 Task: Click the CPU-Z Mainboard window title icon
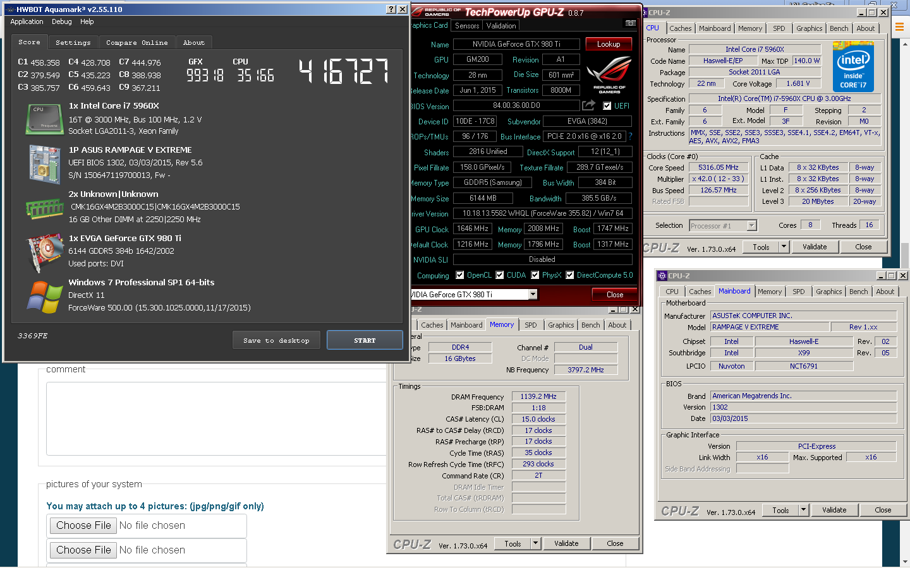662,276
